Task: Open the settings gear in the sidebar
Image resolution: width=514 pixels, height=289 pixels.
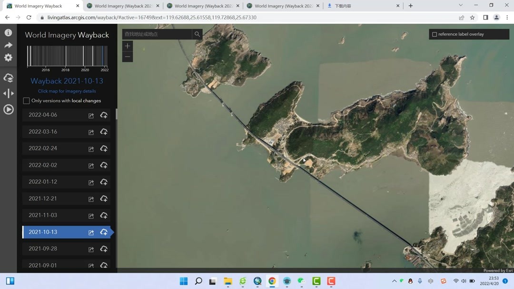Action: click(8, 58)
